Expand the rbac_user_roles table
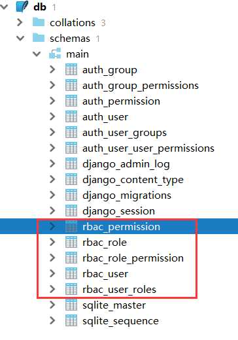 tap(52, 289)
